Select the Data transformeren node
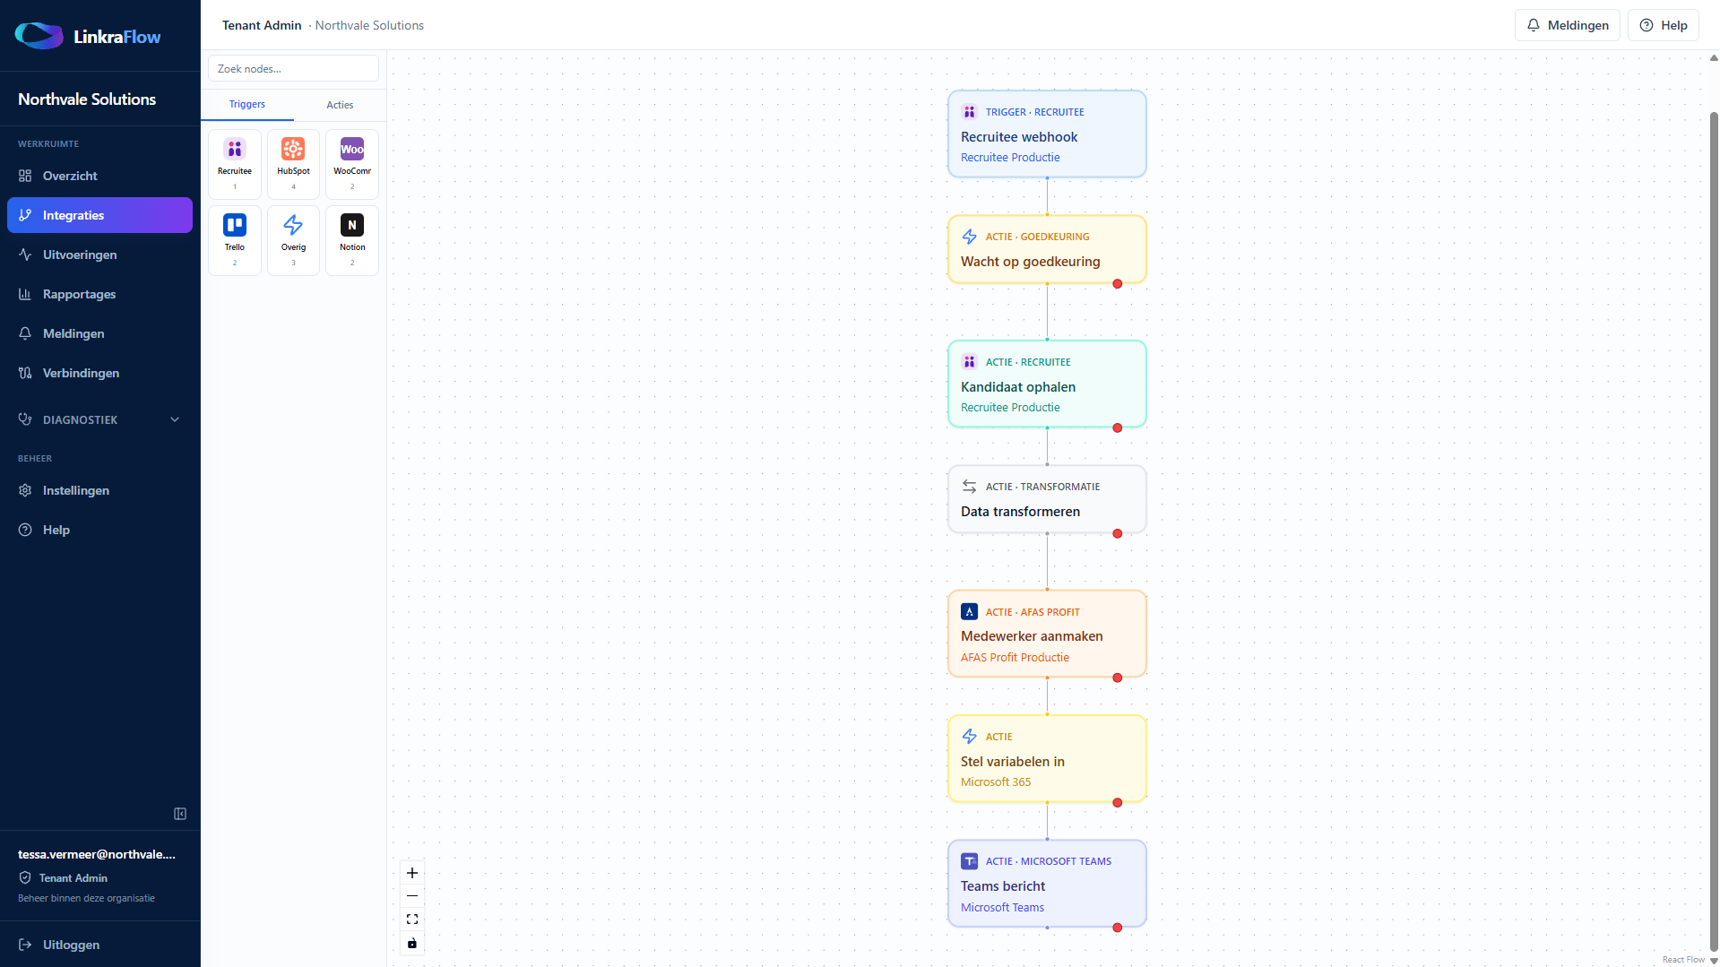 click(1047, 499)
